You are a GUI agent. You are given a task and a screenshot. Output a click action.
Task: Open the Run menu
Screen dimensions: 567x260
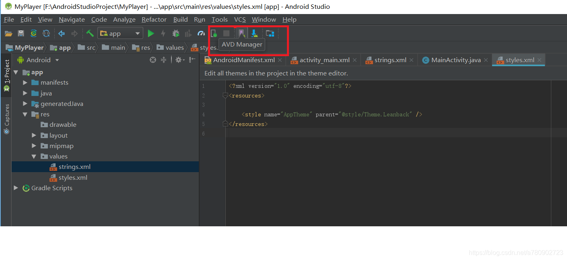200,19
